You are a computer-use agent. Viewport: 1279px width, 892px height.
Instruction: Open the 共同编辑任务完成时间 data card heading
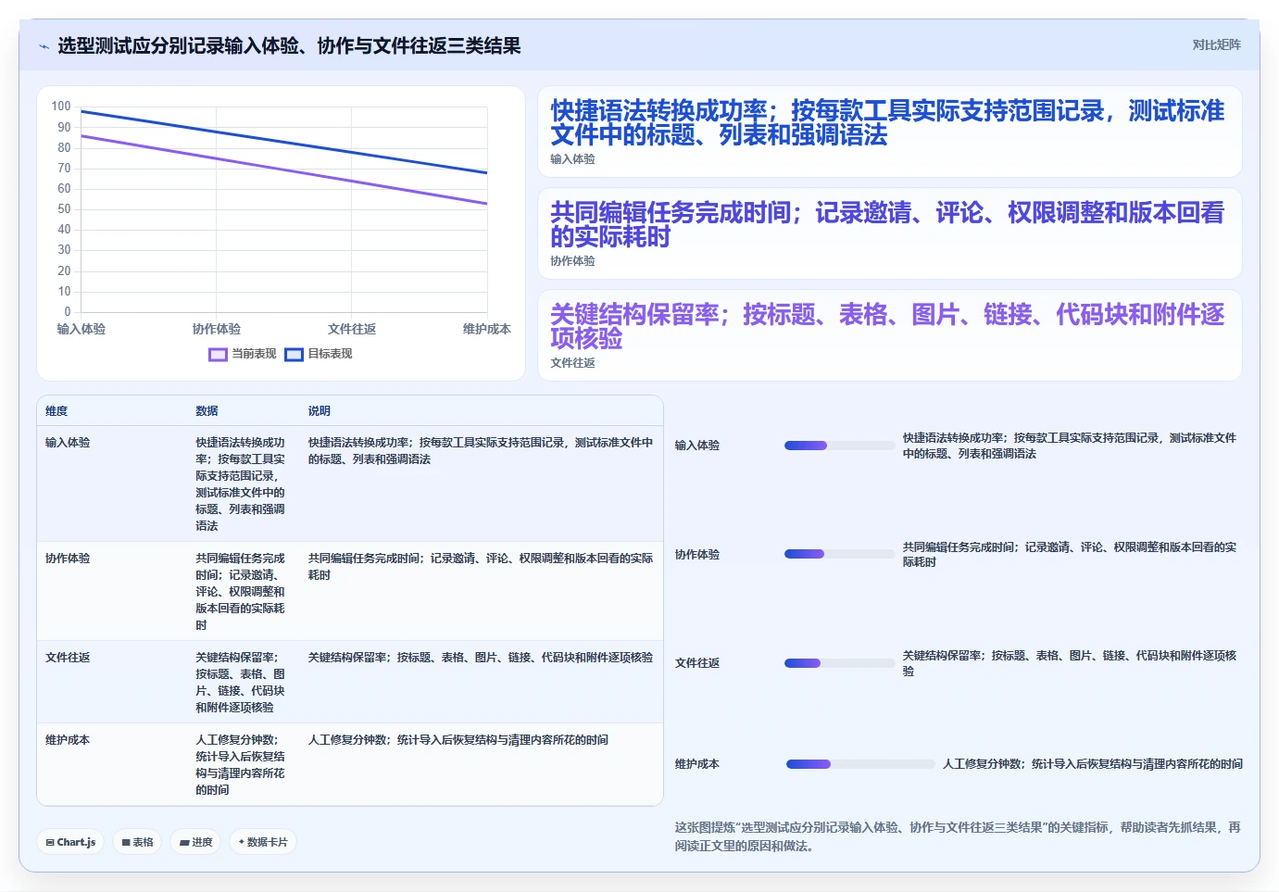pyautogui.click(x=887, y=225)
